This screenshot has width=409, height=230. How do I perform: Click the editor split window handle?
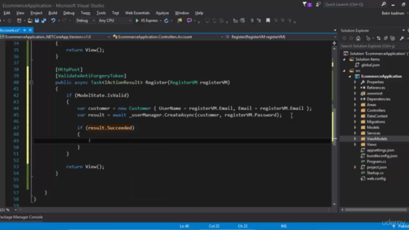pyautogui.click(x=334, y=43)
